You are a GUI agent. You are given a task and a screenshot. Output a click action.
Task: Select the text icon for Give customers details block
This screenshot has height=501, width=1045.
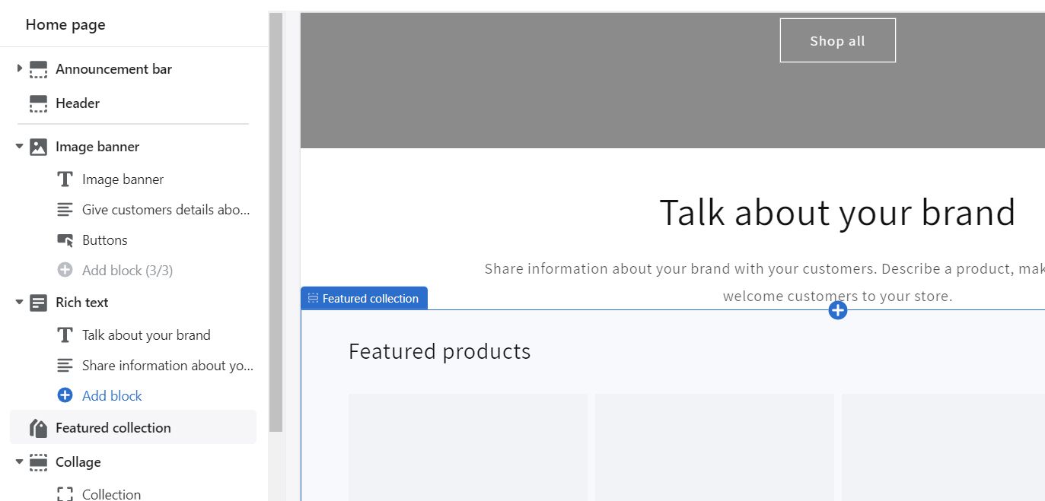point(65,210)
